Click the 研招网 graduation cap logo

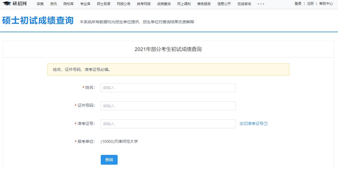click(7, 4)
